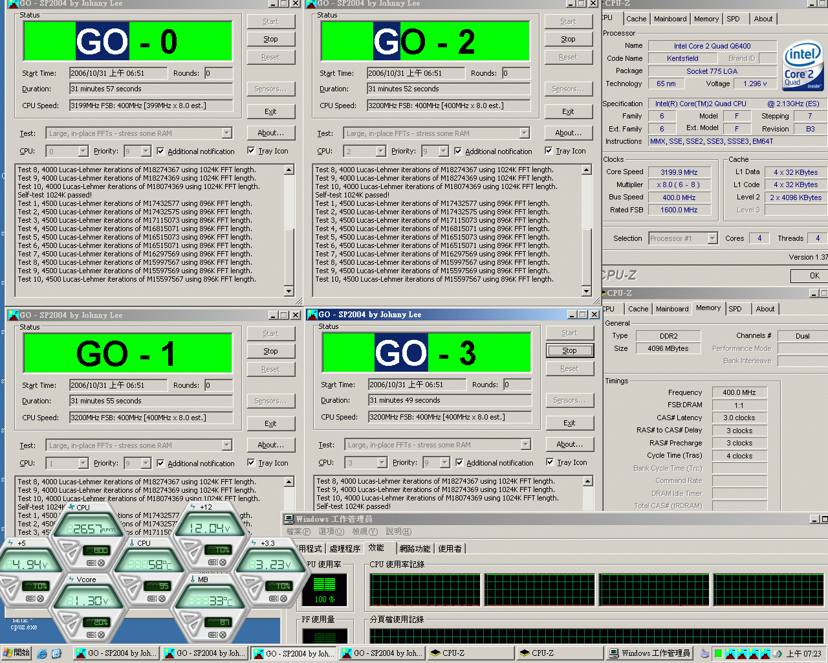Image resolution: width=828 pixels, height=663 pixels.
Task: Open Test dropdown in GO - 2 window
Action: [524, 133]
